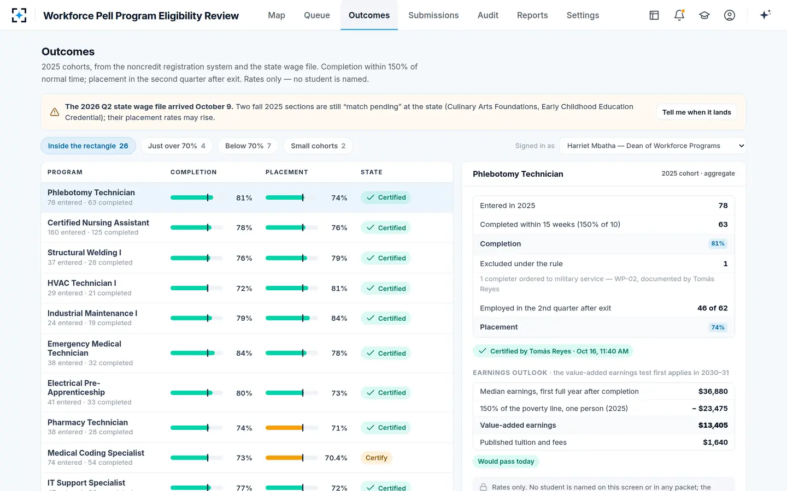Open the sparkle assistant icon
This screenshot has height=491, width=787.
[x=765, y=15]
